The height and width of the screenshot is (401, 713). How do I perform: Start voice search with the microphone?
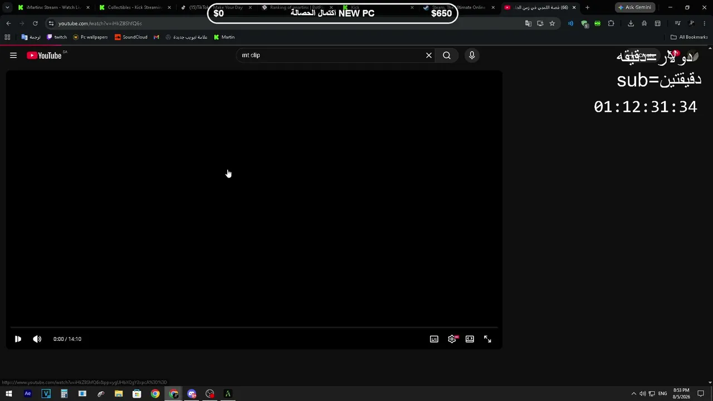pyautogui.click(x=472, y=55)
